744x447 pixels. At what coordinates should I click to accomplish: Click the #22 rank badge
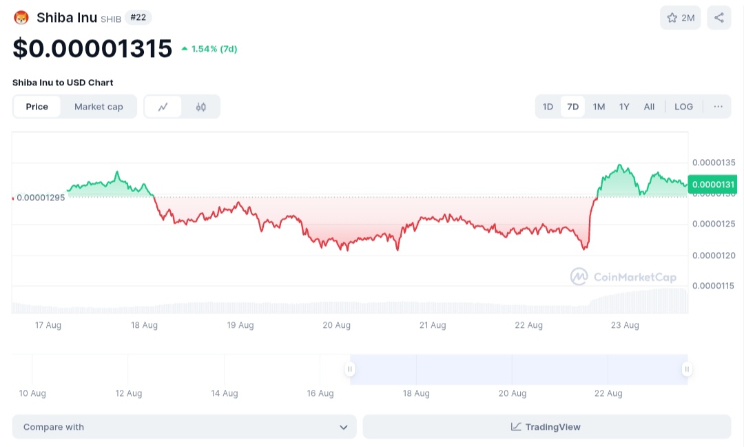[x=138, y=17]
